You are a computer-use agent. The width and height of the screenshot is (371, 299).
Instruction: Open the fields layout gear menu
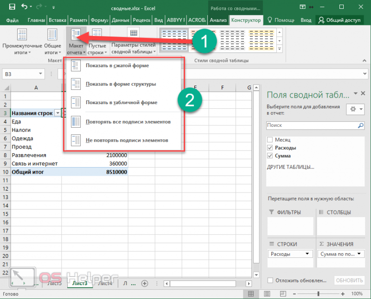[355, 109]
